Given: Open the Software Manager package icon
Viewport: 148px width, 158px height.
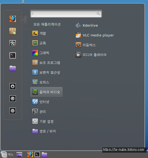Looking at the screenshot, I should coord(13,31).
